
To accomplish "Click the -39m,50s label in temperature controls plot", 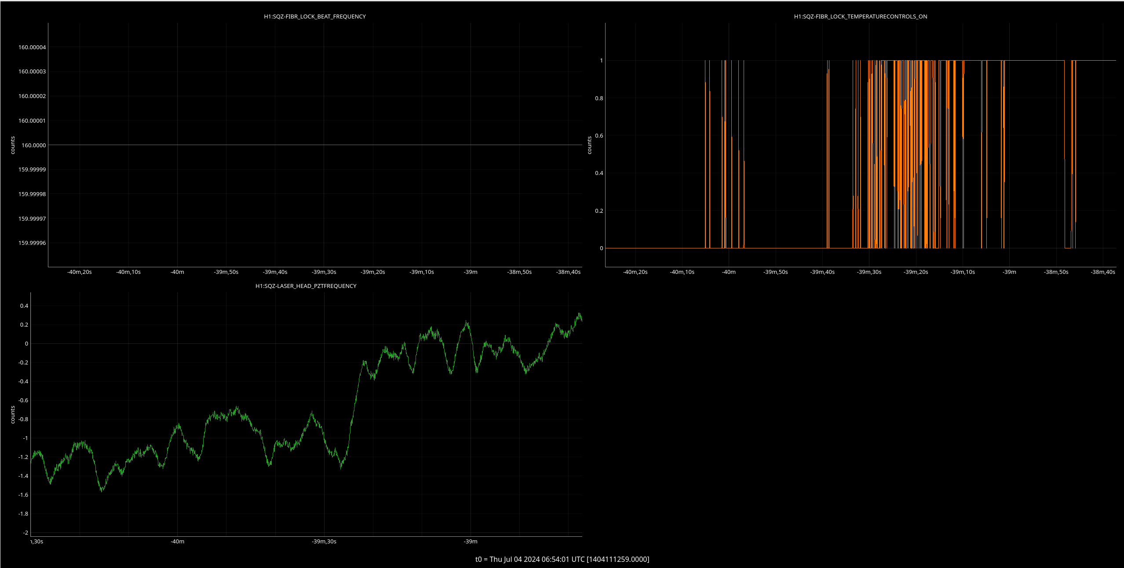I will (x=775, y=272).
